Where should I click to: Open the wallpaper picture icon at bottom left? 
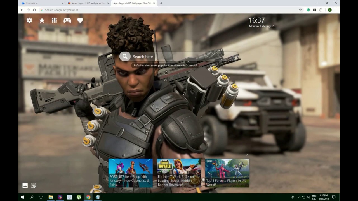tap(25, 185)
